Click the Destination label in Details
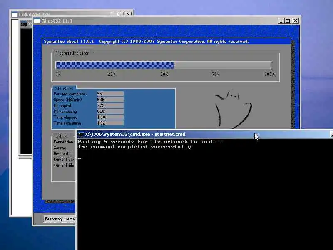This screenshot has height=250, width=333. [64, 153]
